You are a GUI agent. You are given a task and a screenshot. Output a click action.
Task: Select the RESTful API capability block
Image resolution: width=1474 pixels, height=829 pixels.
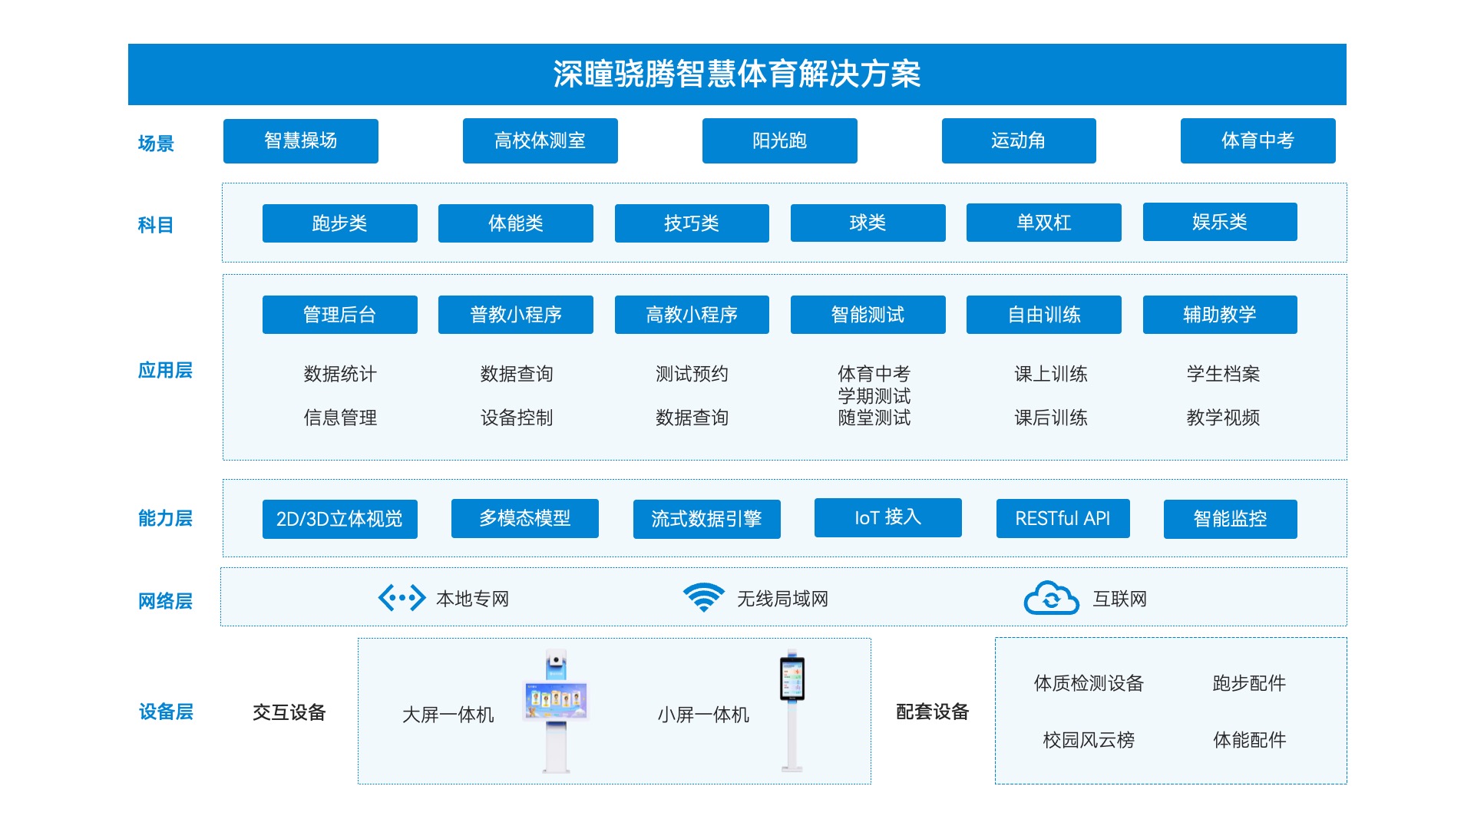pos(1063,519)
